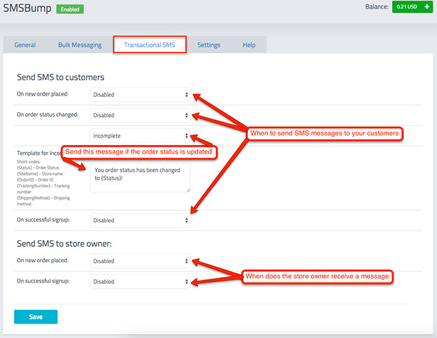
Task: Open store owner 'On successful signup' dropdown
Action: [x=140, y=282]
